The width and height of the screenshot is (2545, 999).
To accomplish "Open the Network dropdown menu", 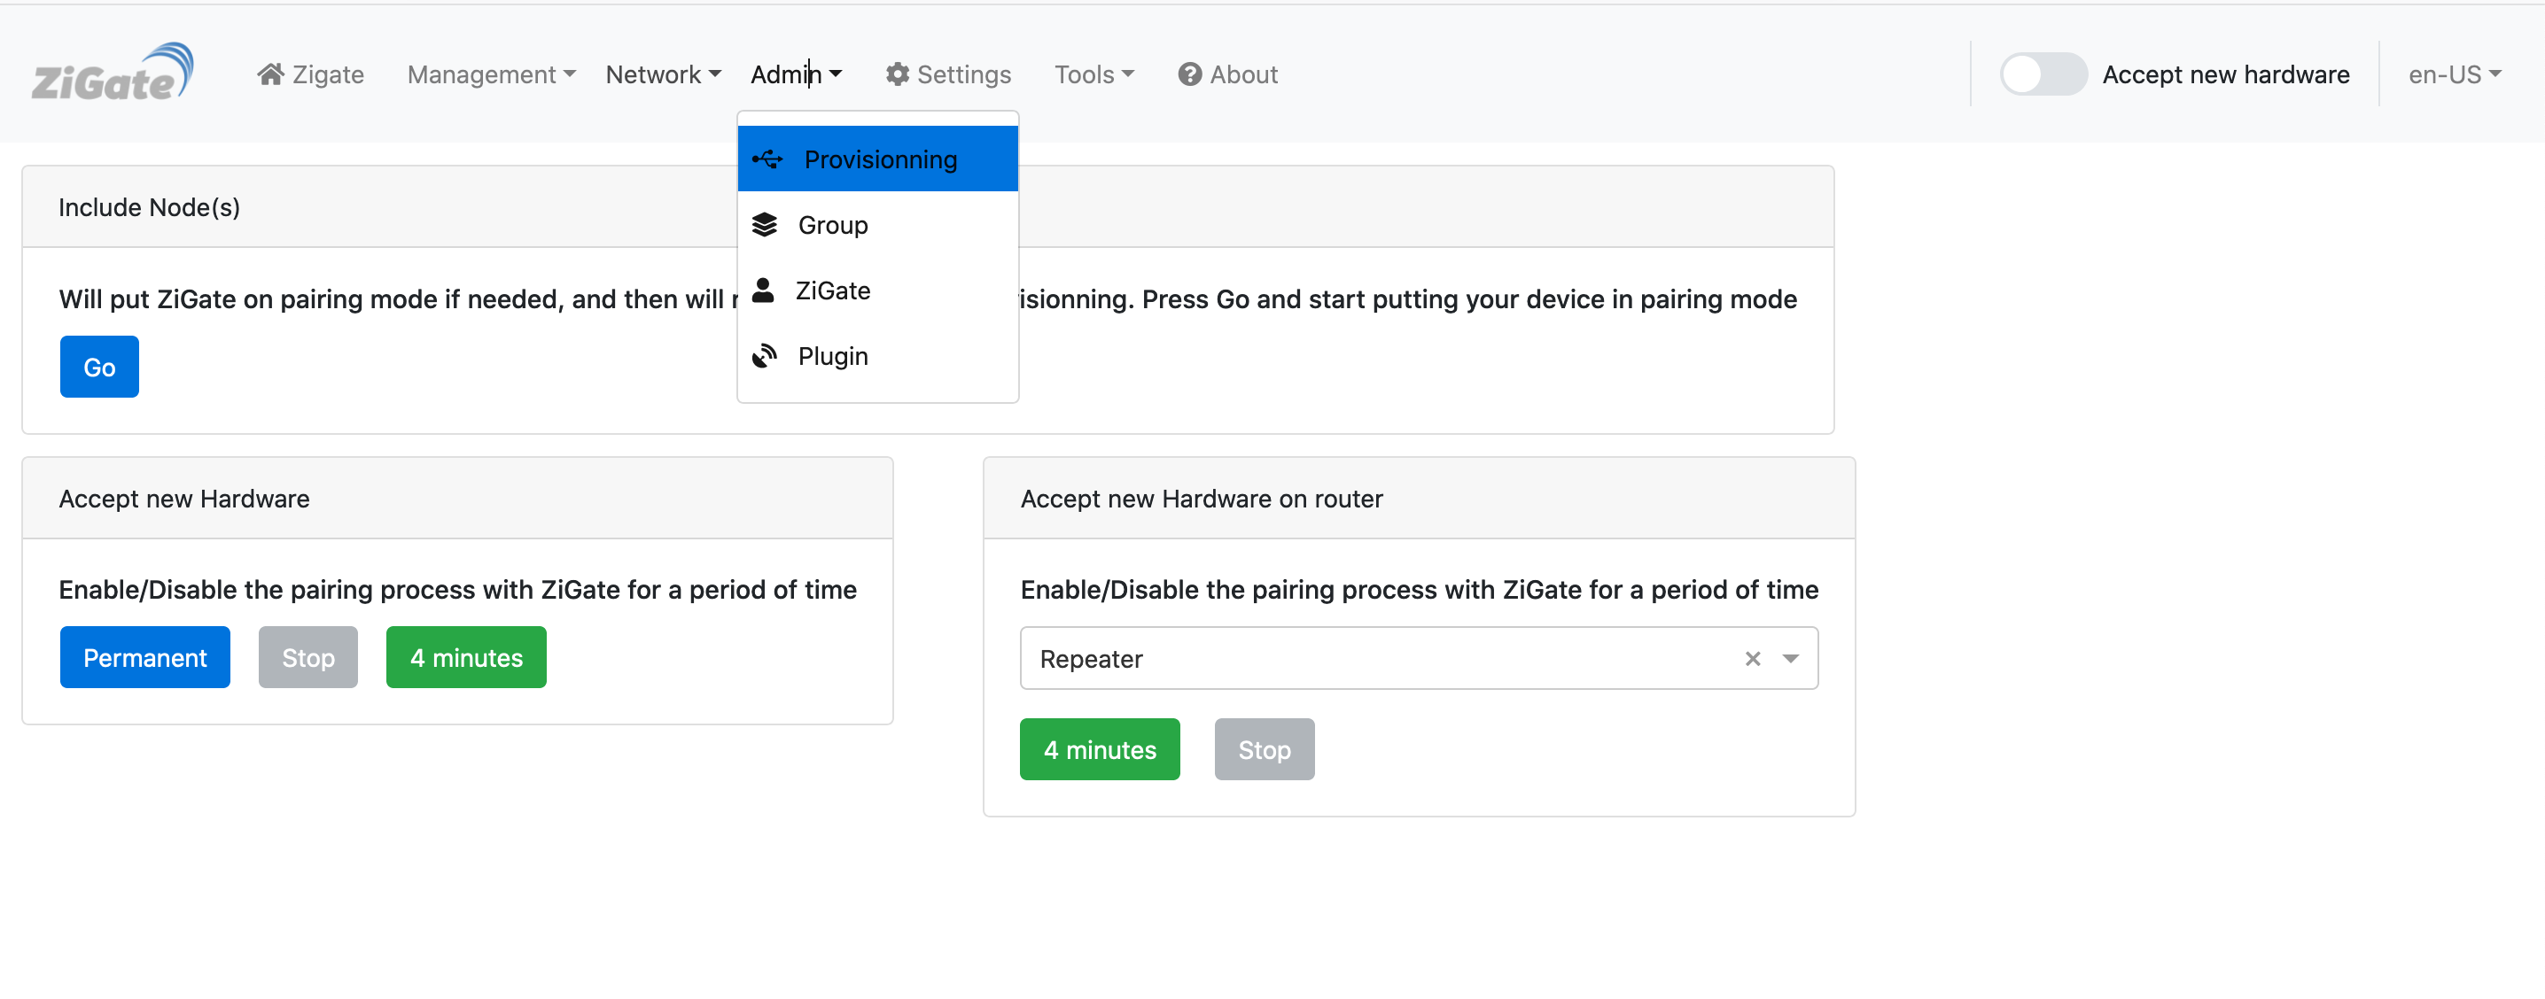I will (663, 74).
